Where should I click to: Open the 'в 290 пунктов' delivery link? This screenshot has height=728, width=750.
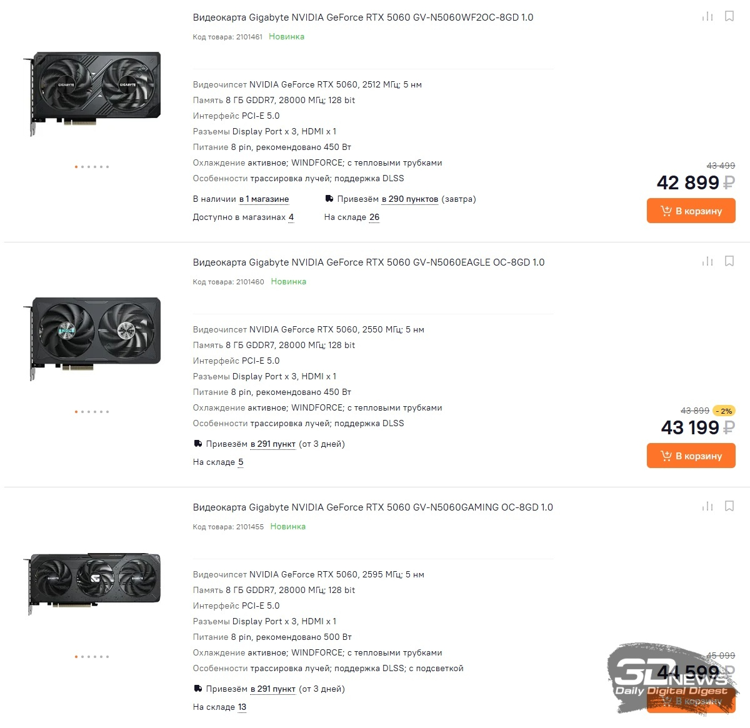(x=410, y=199)
